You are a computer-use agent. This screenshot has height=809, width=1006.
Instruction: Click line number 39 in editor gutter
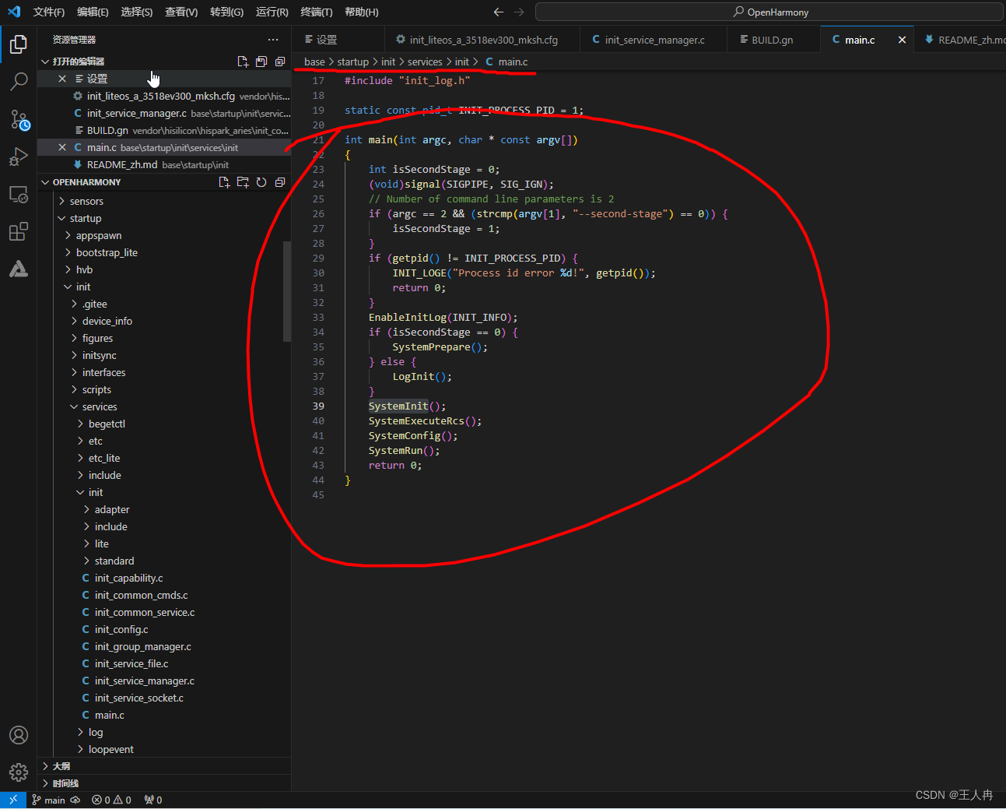tap(318, 406)
